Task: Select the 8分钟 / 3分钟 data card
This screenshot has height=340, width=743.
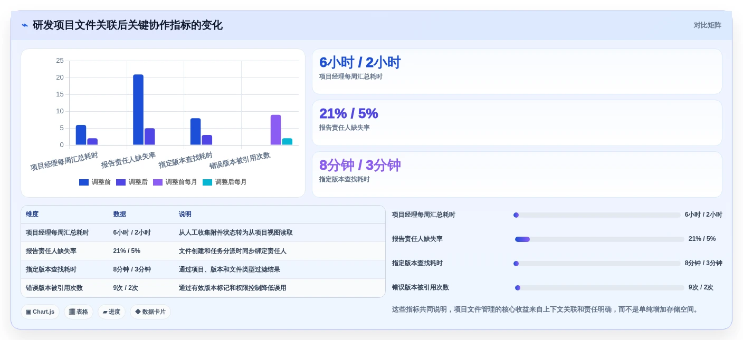Action: click(517, 174)
